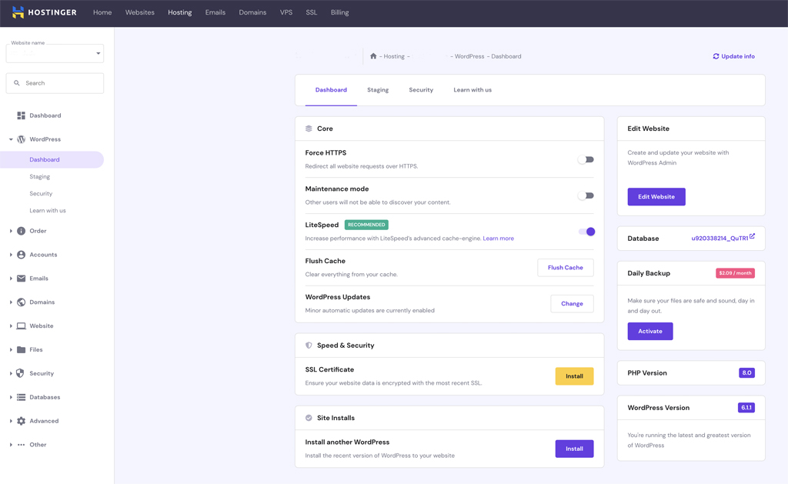
Task: Open the LiteSpeed Learn more link
Action: 499,239
